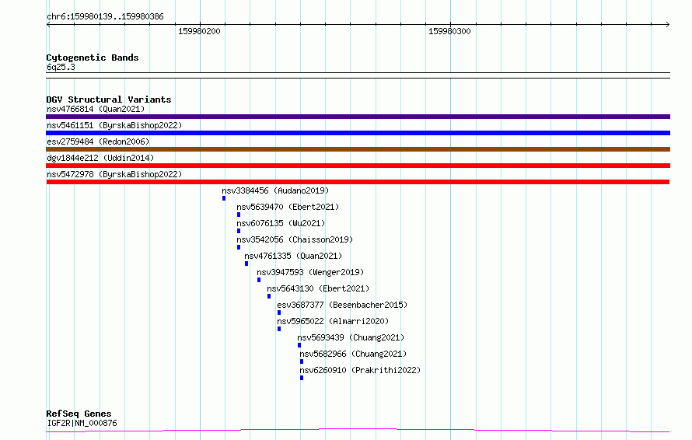This screenshot has height=440, width=692.
Task: Click nsv5643130 (Ebert2021) label
Action: point(318,288)
